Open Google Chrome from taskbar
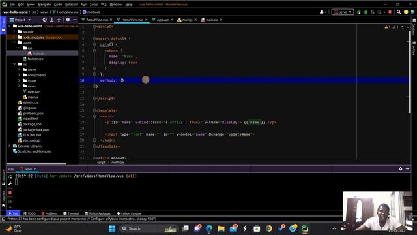Image resolution: width=417 pixels, height=235 pixels. [x=269, y=228]
